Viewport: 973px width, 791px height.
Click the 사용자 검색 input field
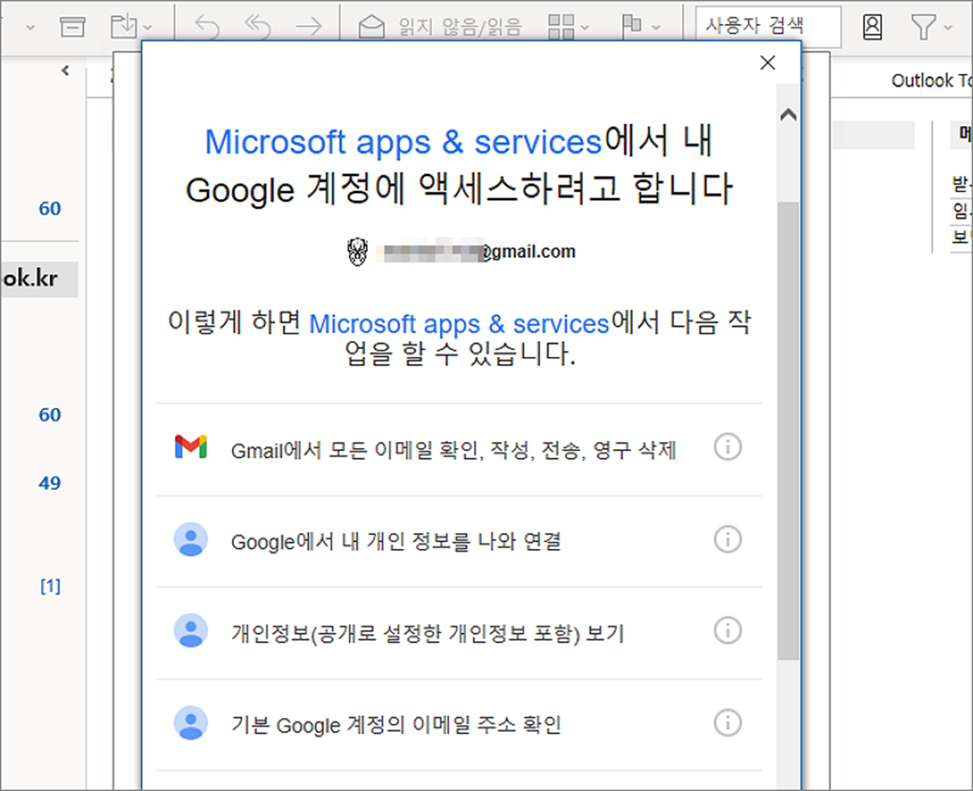tap(768, 26)
